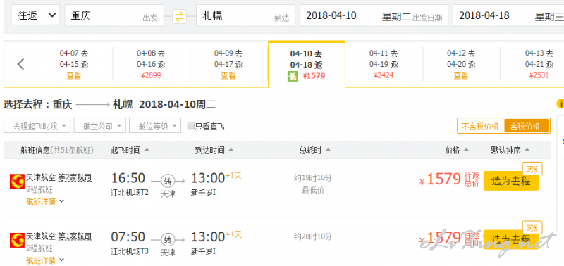Viewport: 564px width, 266px height.
Task: Click 查看 under the 04-09 dates
Action: tap(228, 76)
